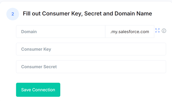This screenshot has width=172, height=101.
Task: Select the Consumer Secret text box
Action: pyautogui.click(x=91, y=67)
